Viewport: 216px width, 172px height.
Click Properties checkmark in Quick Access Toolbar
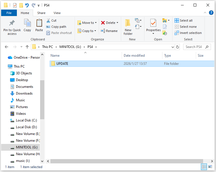(x=15, y=5)
